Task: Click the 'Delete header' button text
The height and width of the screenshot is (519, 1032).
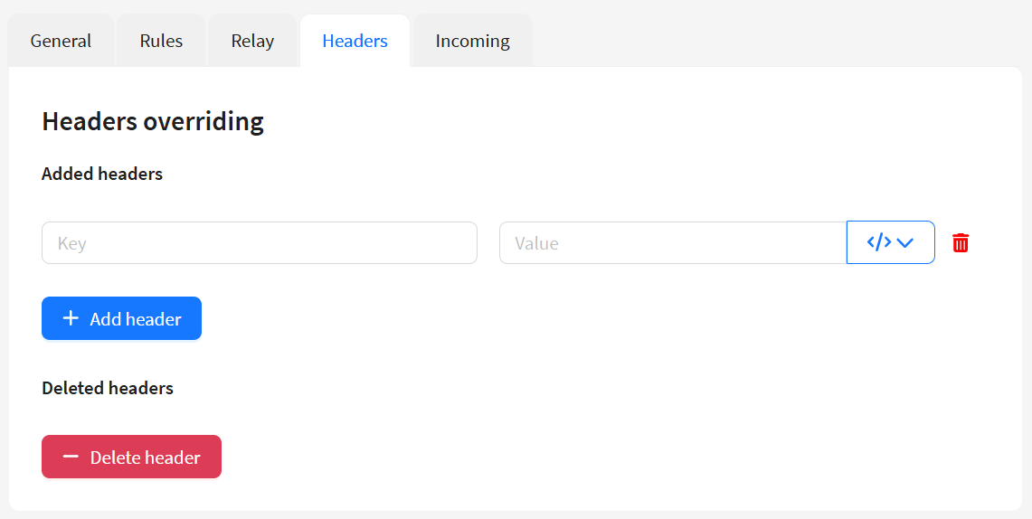Action: tap(146, 458)
